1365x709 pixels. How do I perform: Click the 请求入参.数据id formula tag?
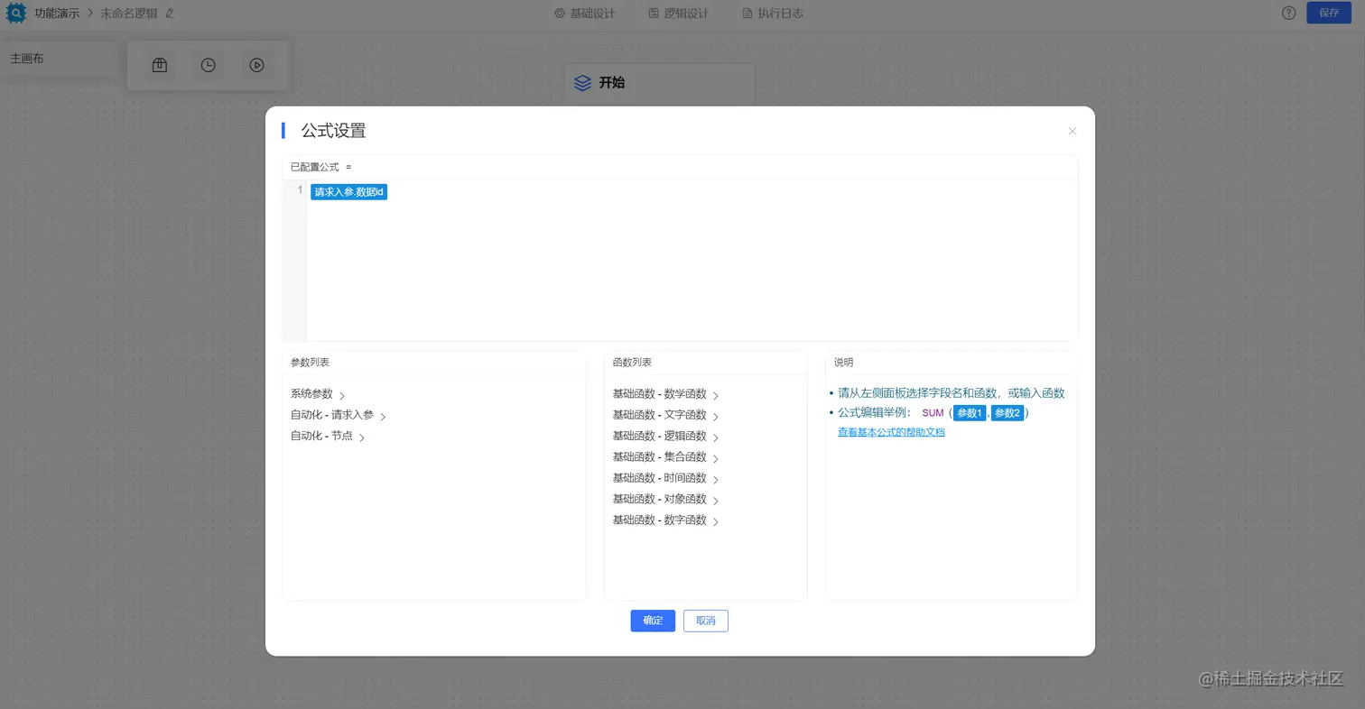[349, 192]
